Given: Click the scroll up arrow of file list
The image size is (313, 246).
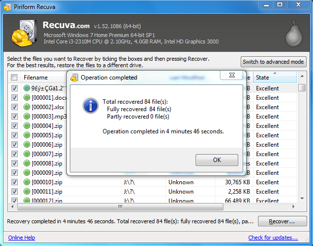Looking at the screenshot, I should [302, 76].
